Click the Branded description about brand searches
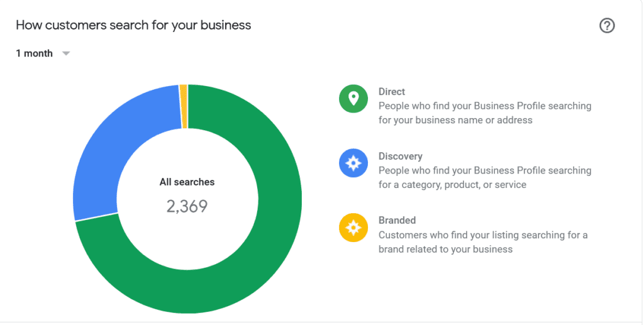Viewport: 644px width, 325px height. click(482, 242)
